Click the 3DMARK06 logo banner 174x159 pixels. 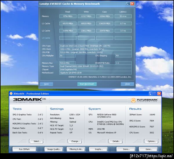(29, 100)
